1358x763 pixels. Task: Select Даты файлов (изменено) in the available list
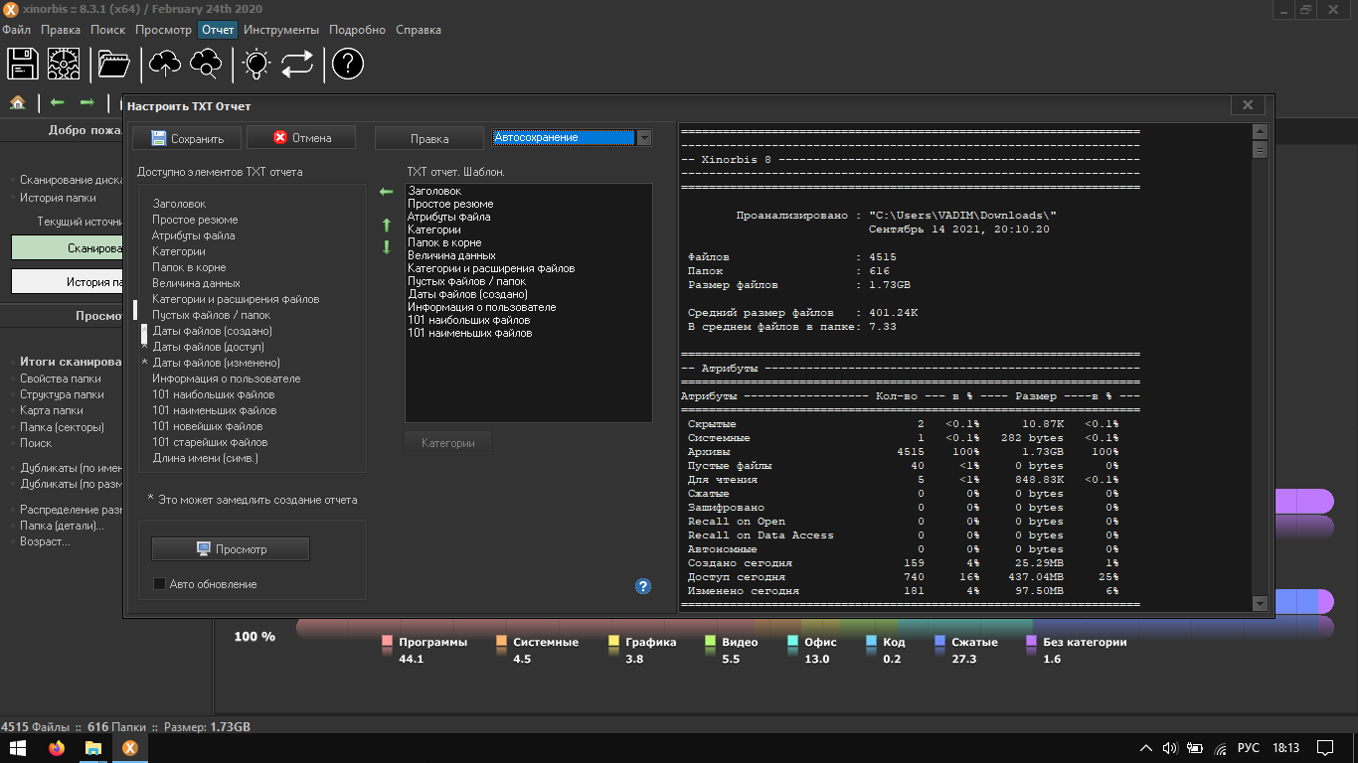[216, 363]
